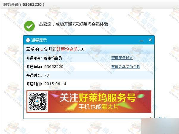
Task: Click the 服务开通 (63652220) window title
Action: coord(24,4)
